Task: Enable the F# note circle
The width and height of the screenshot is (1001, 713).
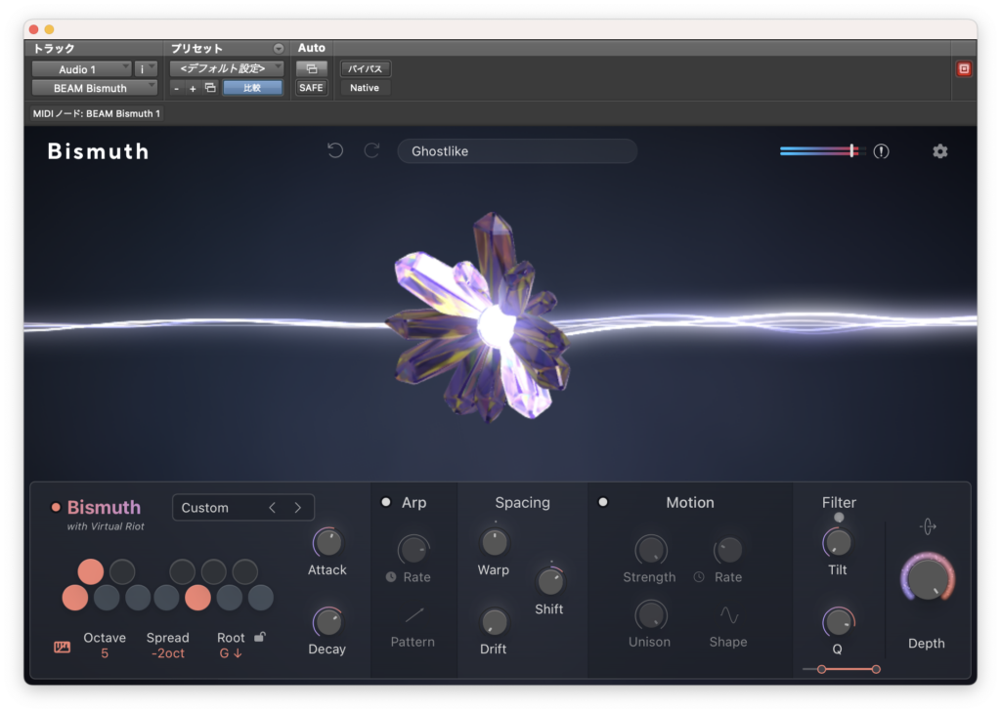Action: coord(182,571)
